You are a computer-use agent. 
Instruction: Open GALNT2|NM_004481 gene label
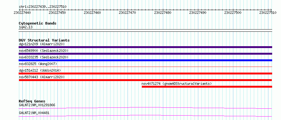(34, 113)
